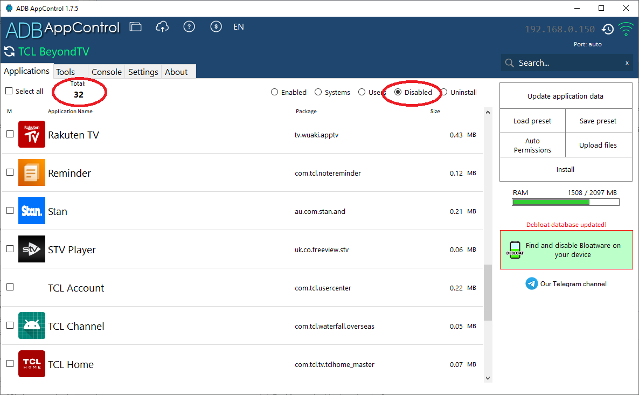Click the TCL Account app name
This screenshot has width=639, height=395.
pos(76,288)
